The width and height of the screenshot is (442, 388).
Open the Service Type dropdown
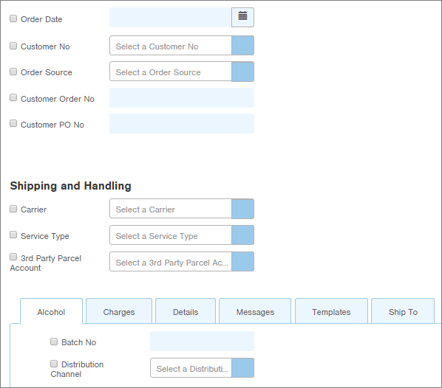(x=242, y=235)
